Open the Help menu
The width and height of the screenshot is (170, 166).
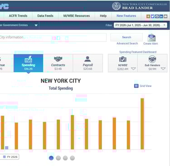coord(103,16)
